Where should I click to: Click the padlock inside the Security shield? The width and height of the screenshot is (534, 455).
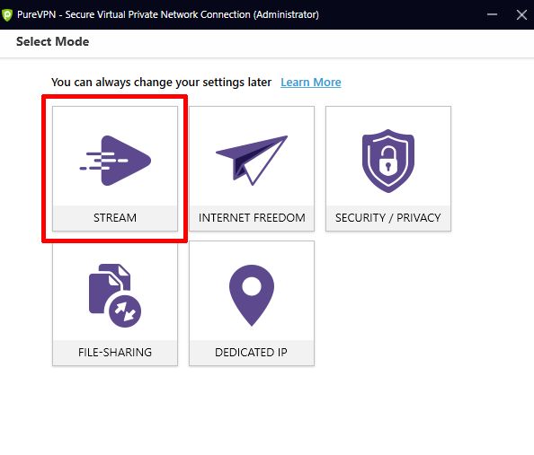[388, 161]
